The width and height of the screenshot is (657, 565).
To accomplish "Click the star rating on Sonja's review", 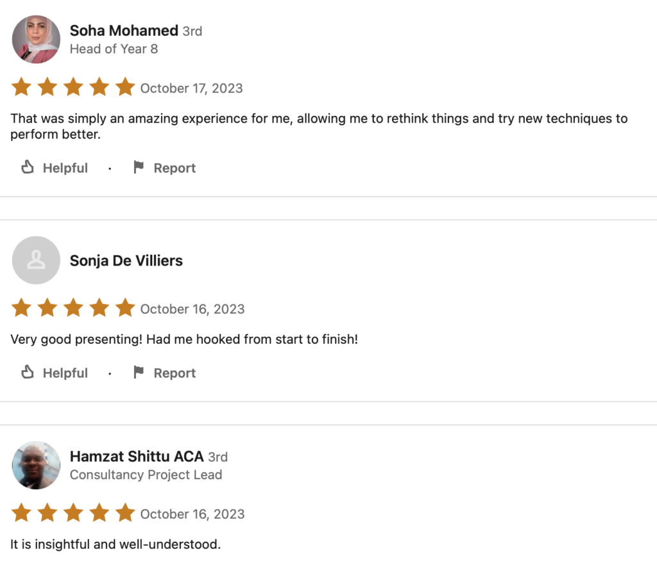I will click(x=73, y=308).
